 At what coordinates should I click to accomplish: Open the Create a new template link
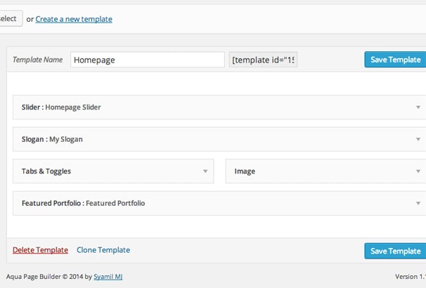[x=74, y=19]
